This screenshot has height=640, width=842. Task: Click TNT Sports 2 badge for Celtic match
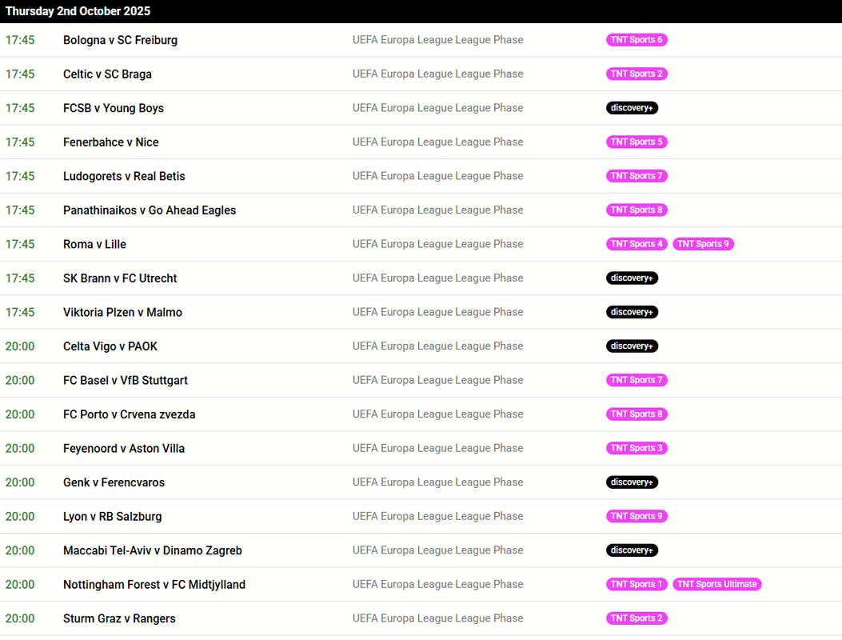point(636,74)
